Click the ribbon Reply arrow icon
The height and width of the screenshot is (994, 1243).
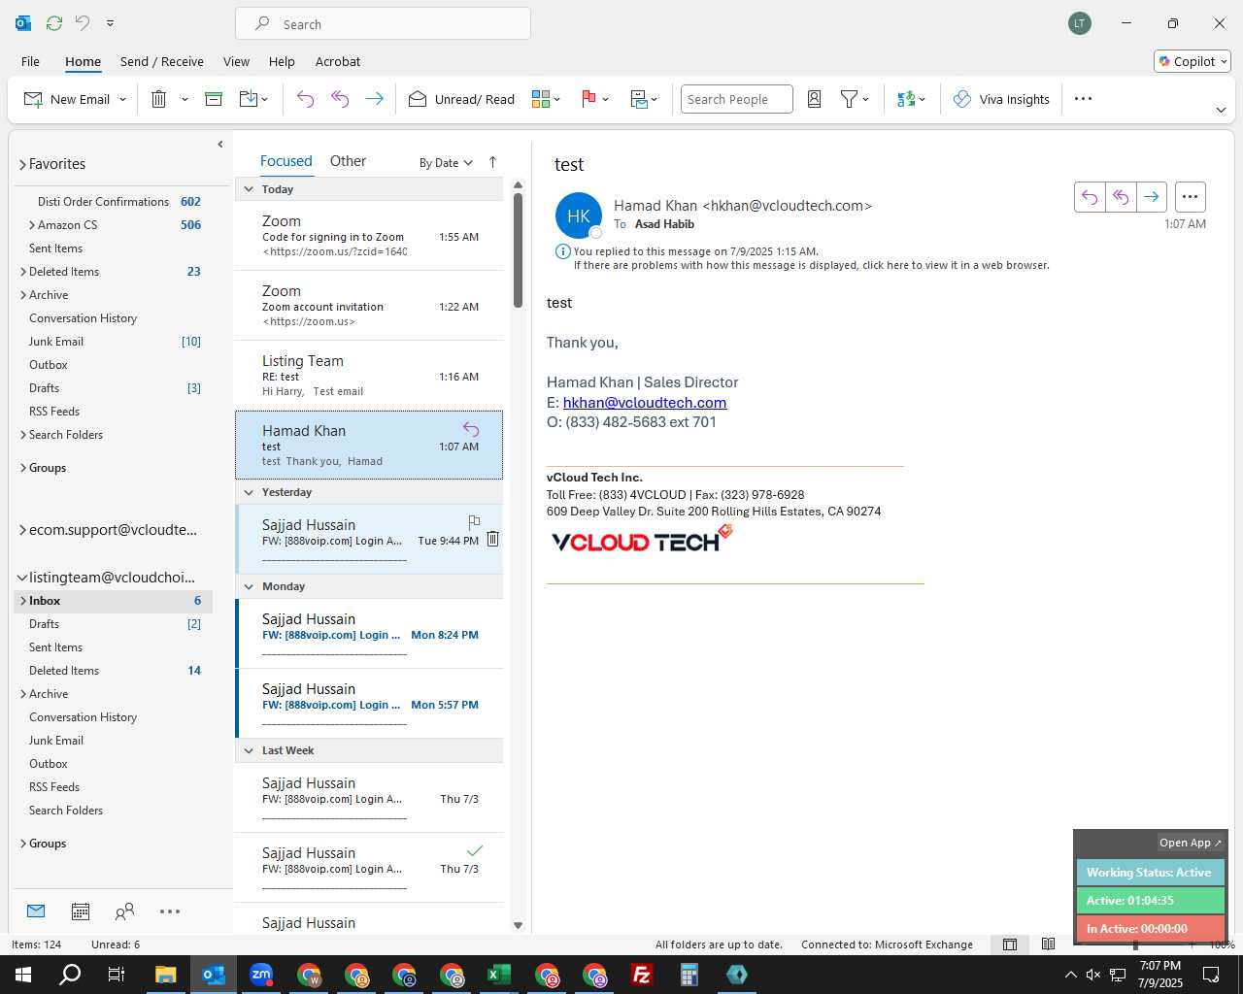click(305, 99)
